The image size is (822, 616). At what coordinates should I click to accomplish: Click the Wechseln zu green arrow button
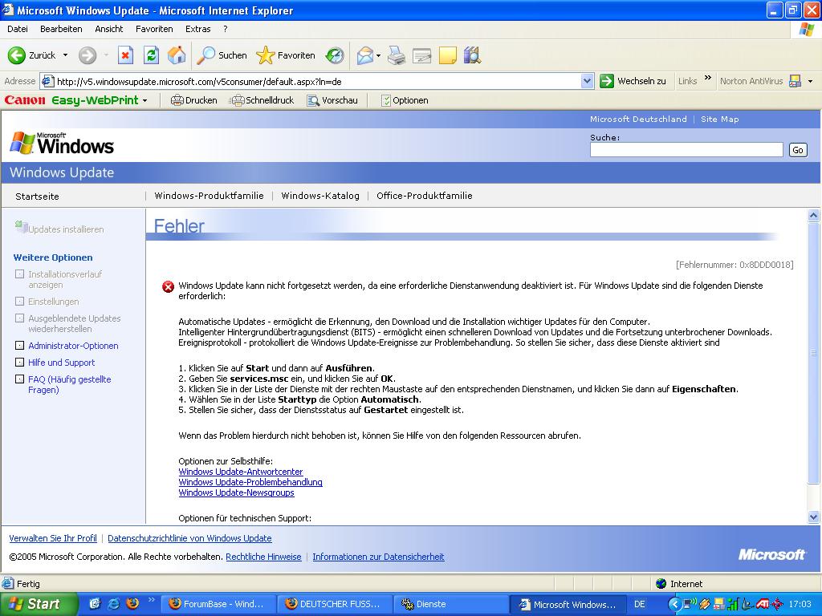pos(633,81)
